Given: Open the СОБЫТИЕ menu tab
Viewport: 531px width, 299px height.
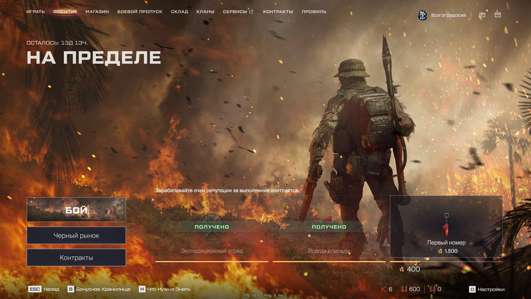Looking at the screenshot, I should pyautogui.click(x=65, y=12).
